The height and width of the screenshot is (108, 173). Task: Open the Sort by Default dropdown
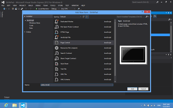click(71, 17)
